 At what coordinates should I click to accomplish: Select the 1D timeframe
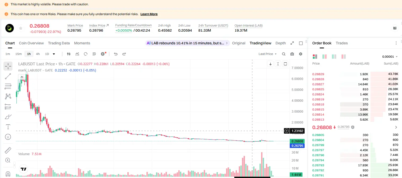tap(47, 54)
